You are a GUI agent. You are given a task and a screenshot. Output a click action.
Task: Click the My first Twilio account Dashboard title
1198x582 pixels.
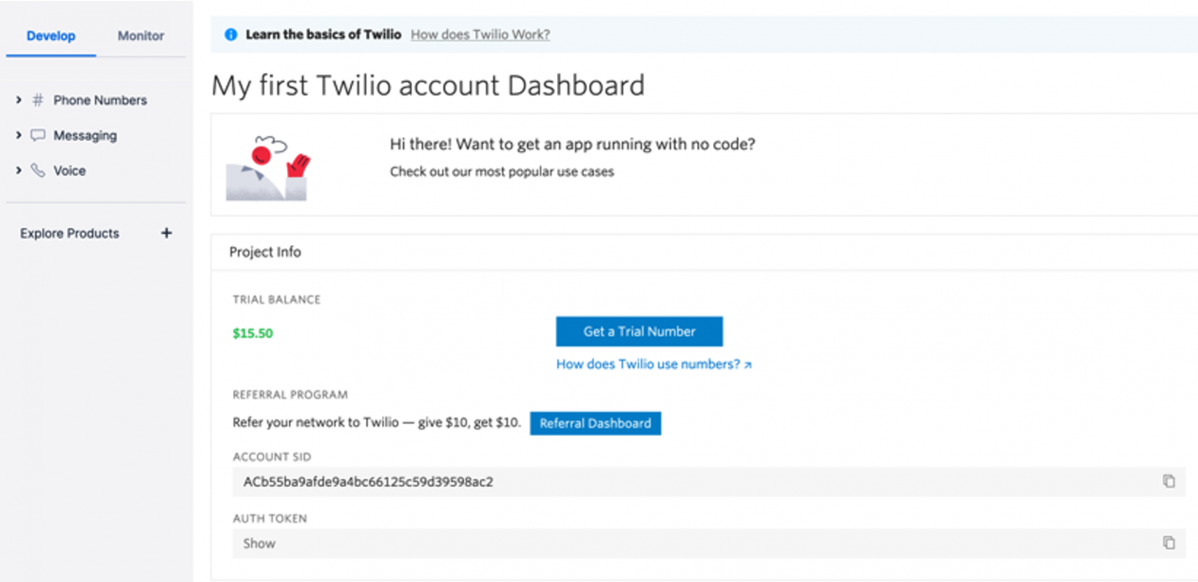coord(428,86)
